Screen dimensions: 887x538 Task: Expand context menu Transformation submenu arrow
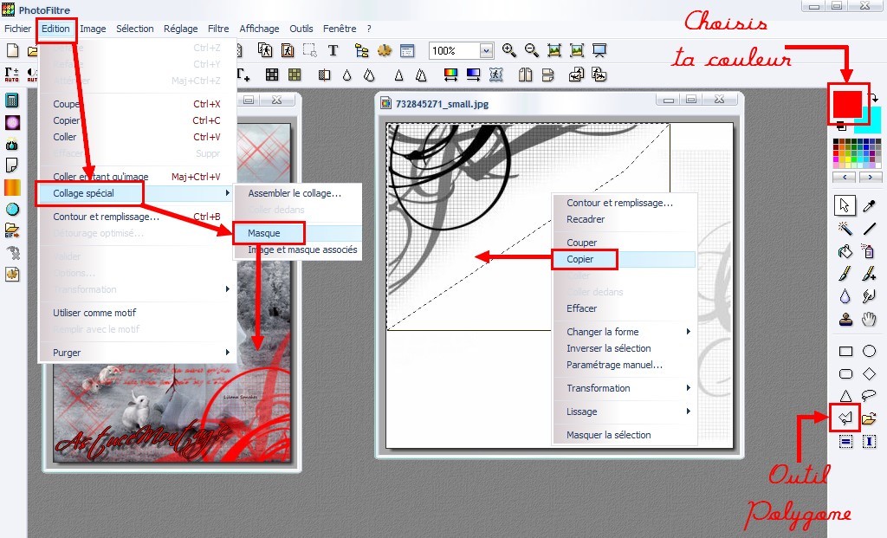coord(688,388)
